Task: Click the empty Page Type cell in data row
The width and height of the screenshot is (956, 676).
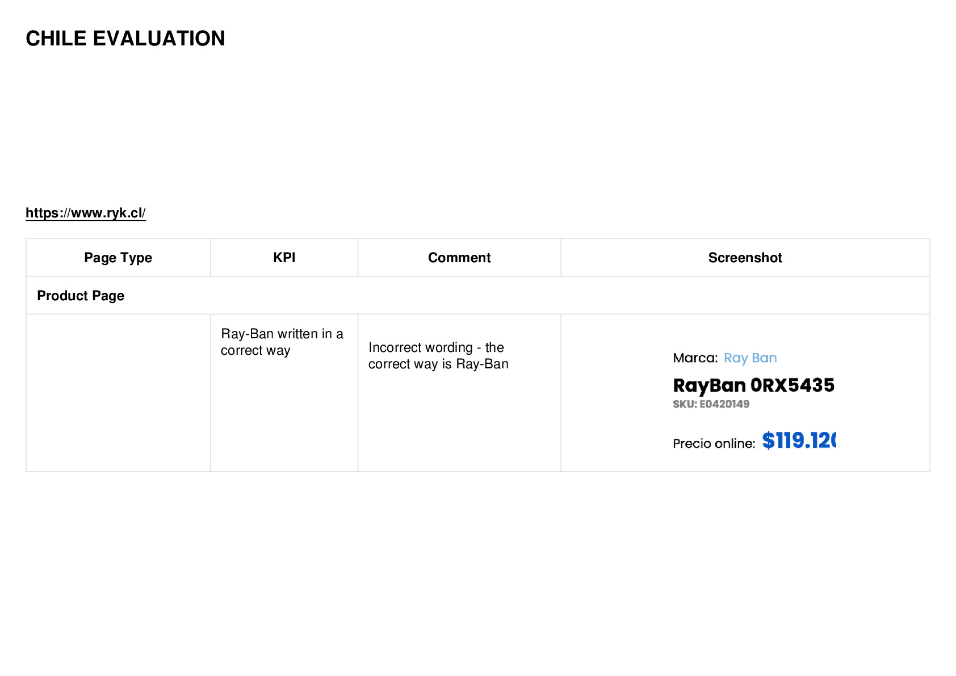Action: (x=118, y=393)
